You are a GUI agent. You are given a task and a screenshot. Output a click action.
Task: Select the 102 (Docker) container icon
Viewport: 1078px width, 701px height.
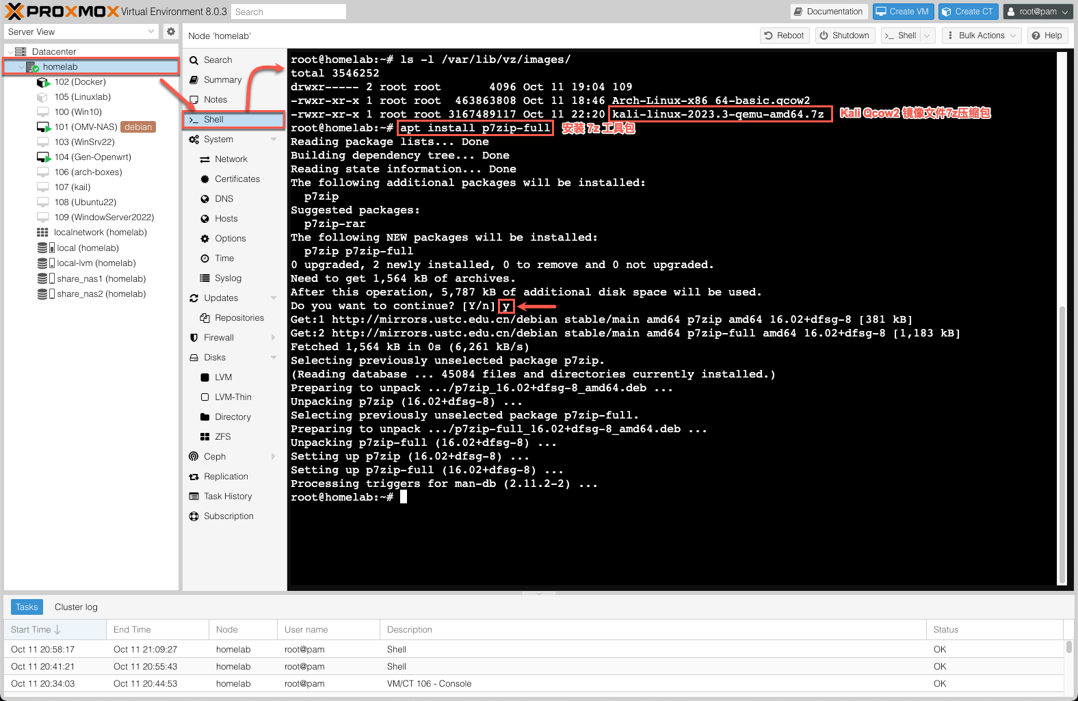(x=43, y=82)
